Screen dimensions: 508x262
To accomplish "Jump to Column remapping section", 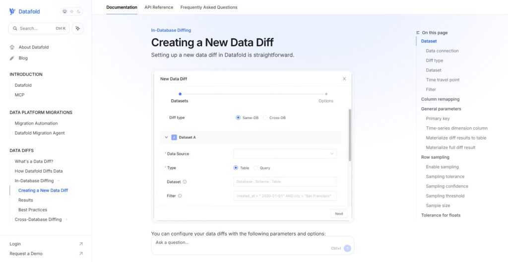I will (x=441, y=99).
